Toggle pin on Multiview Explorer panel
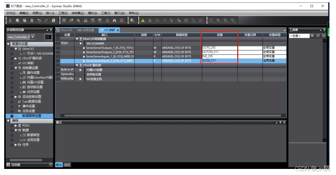 51,30
